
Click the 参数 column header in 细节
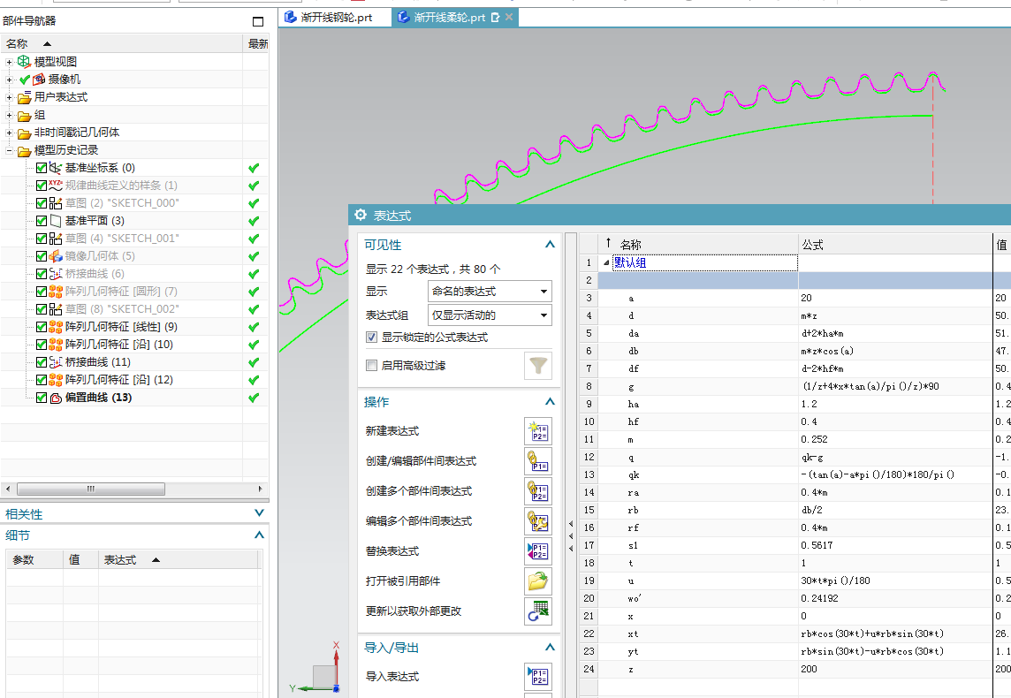[34, 560]
